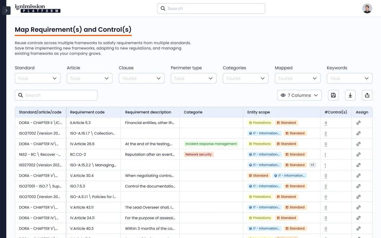Open the control count 4 link for II.Article 5.3
The height and width of the screenshot is (238, 381).
(326, 123)
